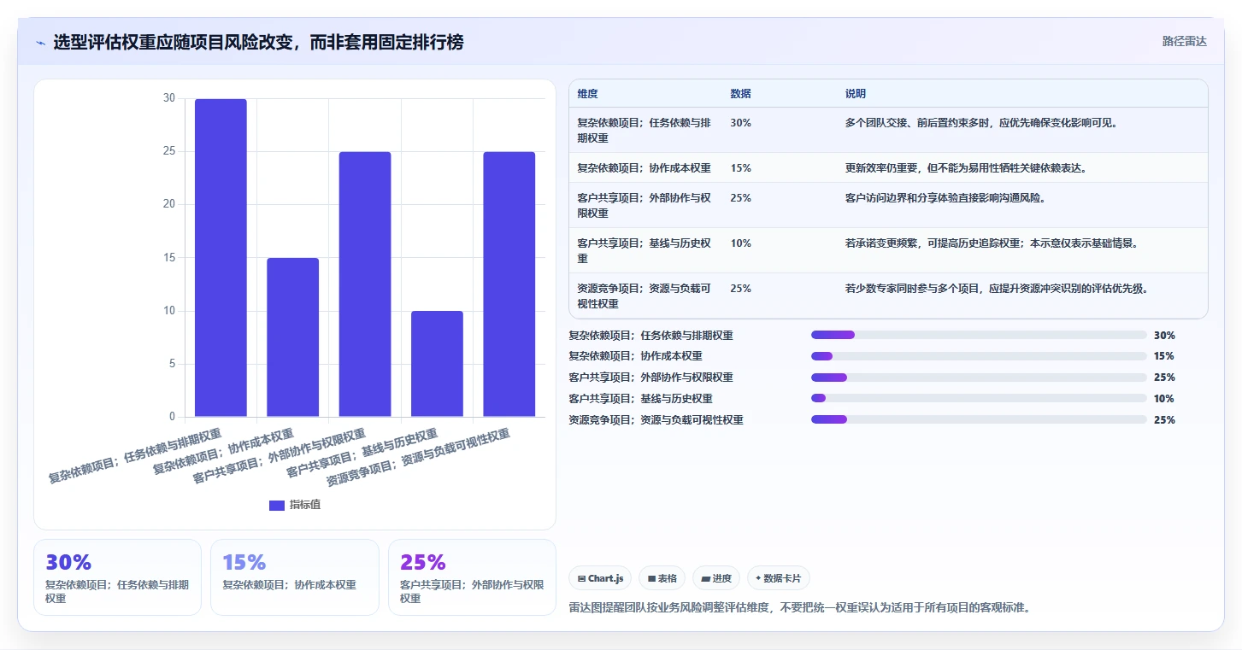
Task: Click the 30% label beside first progress bar
Action: coord(1164,335)
